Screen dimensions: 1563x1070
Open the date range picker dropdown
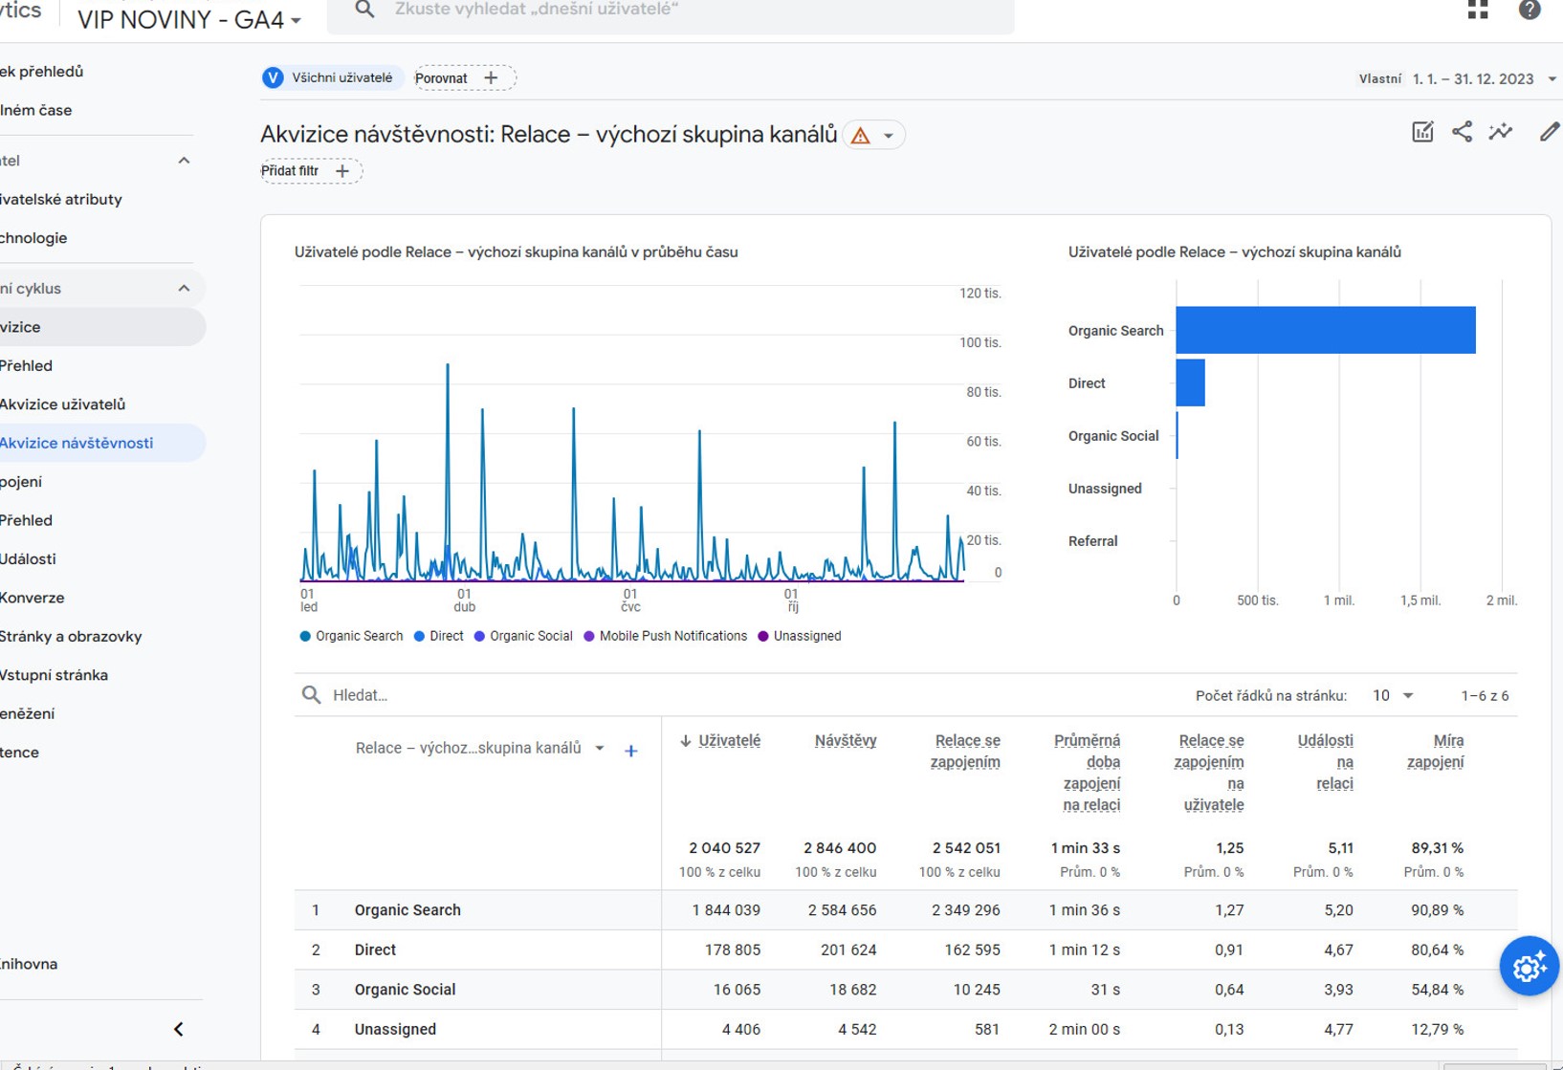[1480, 78]
